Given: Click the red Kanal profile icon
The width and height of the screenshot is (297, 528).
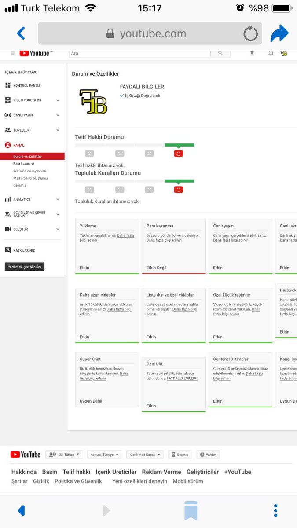Looking at the screenshot, I should pyautogui.click(x=7, y=145).
